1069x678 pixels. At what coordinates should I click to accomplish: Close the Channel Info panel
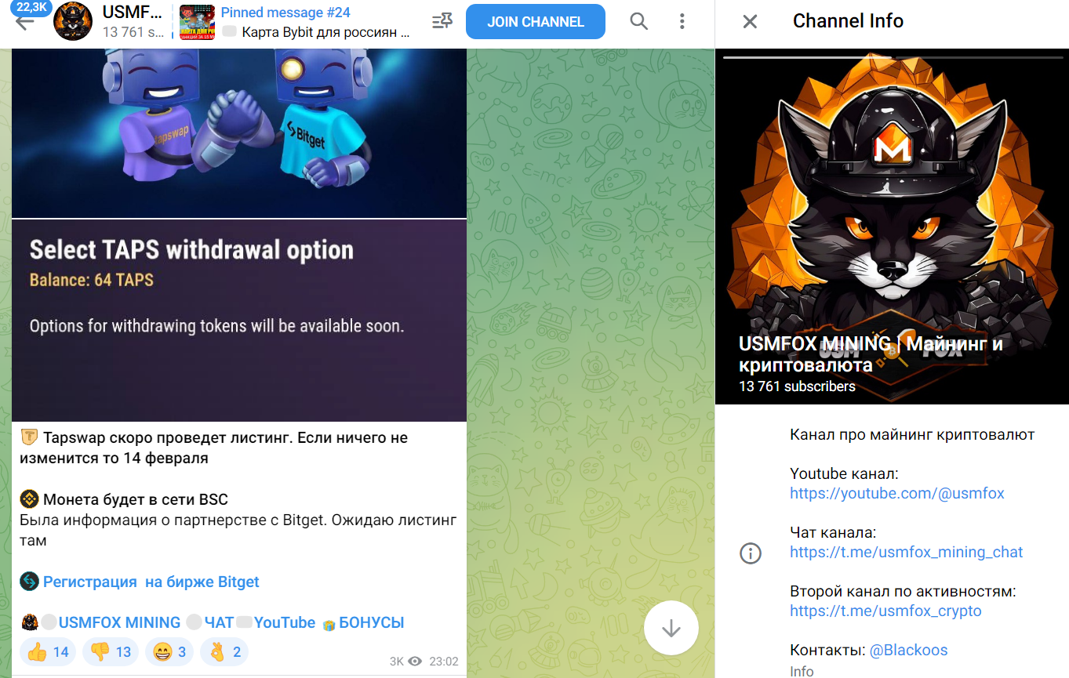tap(750, 22)
